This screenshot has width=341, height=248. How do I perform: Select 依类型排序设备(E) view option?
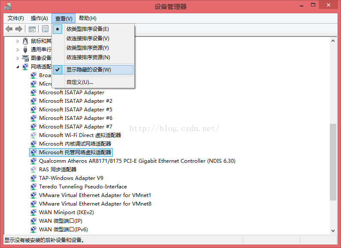93,29
